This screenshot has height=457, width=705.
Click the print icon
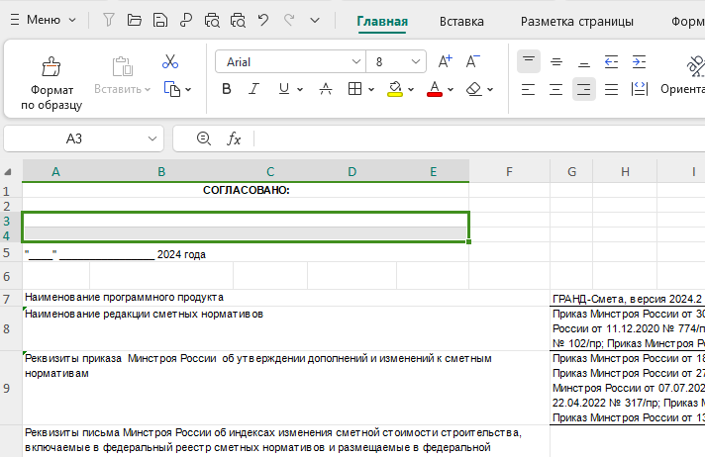[212, 20]
